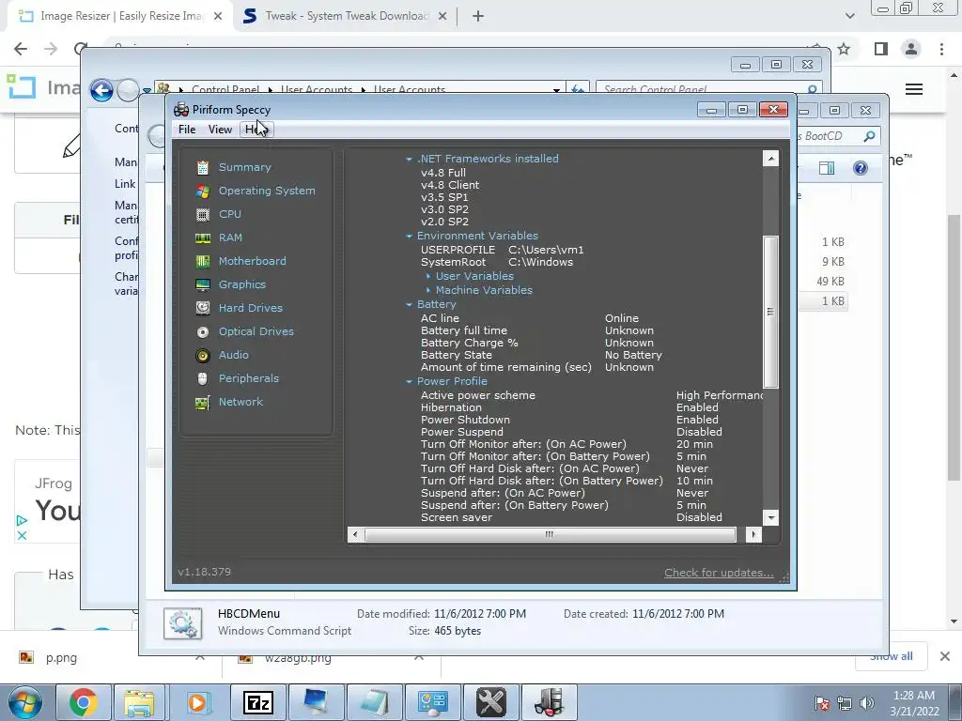The image size is (962, 721).
Task: Click the Control Panel back arrow button
Action: tap(101, 90)
